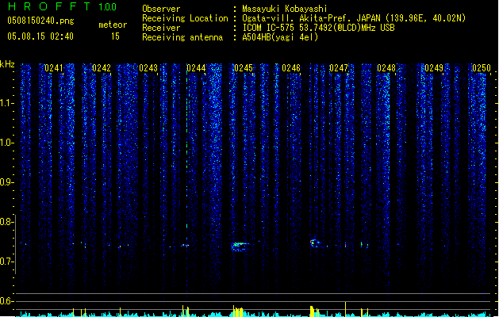
Task: Click the 0.7 kHz axis label
Action: click(6, 262)
